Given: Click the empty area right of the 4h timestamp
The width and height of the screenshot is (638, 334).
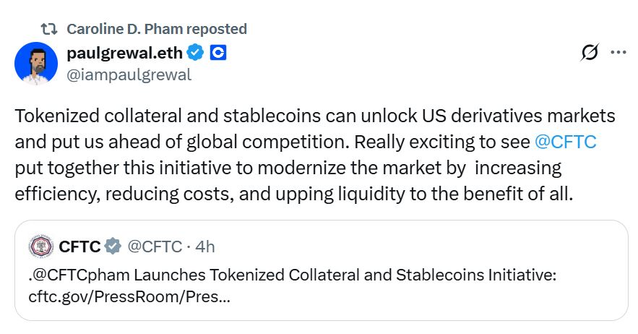Looking at the screenshot, I should pos(405,247).
